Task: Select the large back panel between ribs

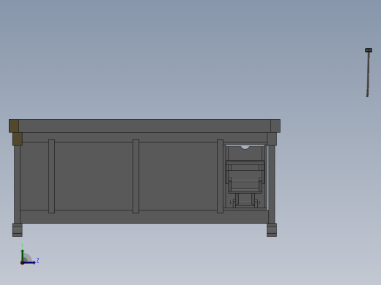Action: pos(94,176)
